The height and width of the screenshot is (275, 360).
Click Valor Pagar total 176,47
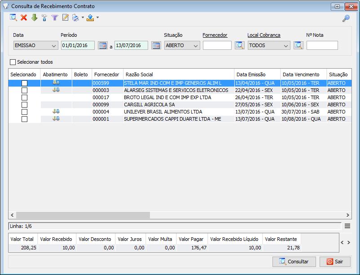192,248
